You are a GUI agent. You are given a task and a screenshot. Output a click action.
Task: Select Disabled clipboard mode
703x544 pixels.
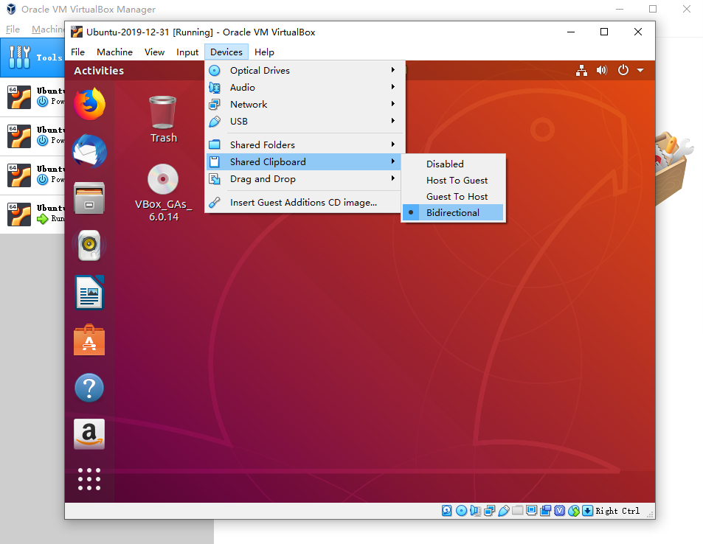pyautogui.click(x=453, y=164)
